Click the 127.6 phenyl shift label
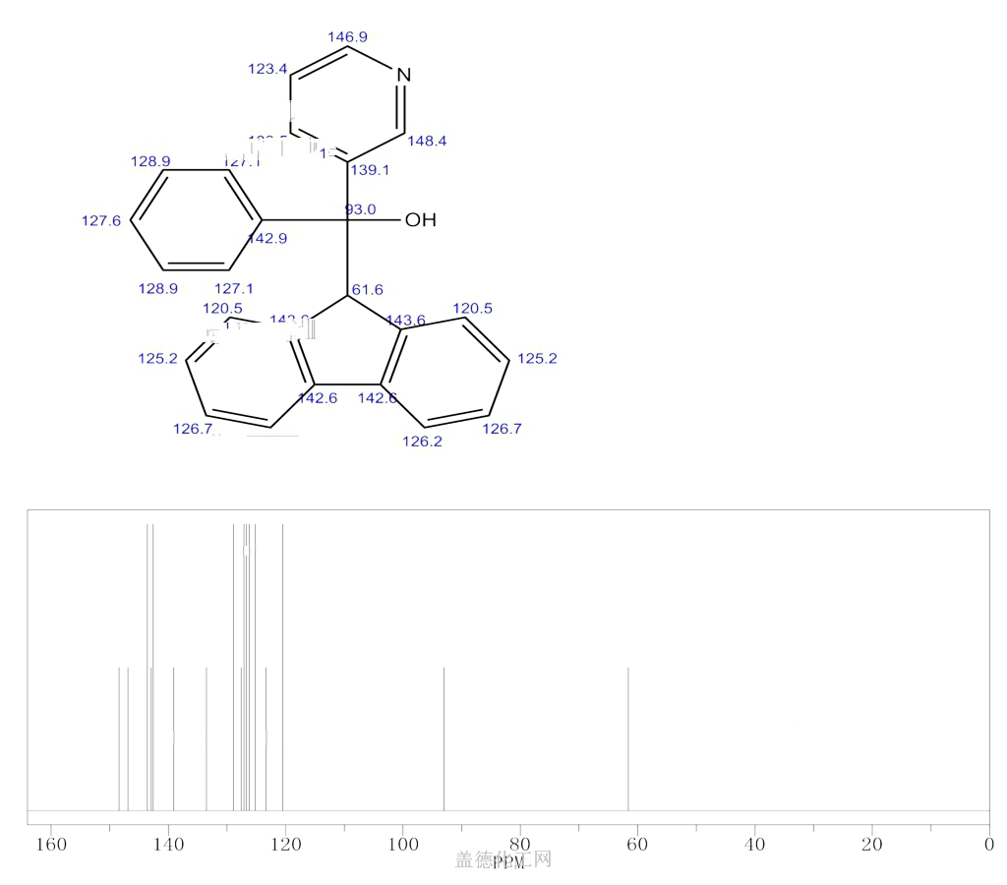Image resolution: width=1007 pixels, height=885 pixels. pos(100,221)
